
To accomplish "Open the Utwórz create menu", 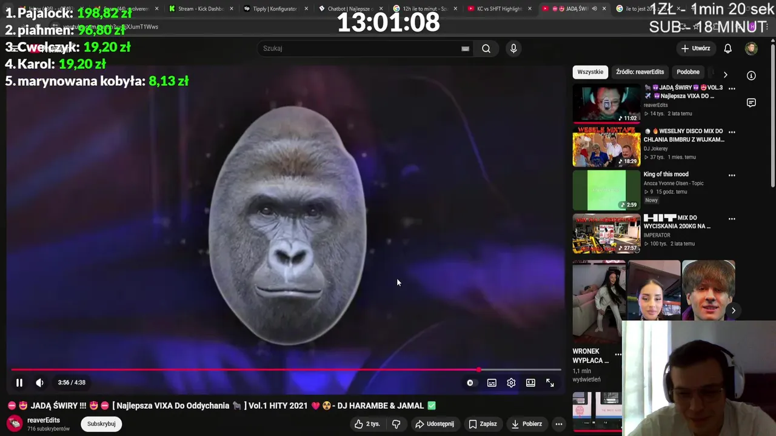I will coord(695,48).
